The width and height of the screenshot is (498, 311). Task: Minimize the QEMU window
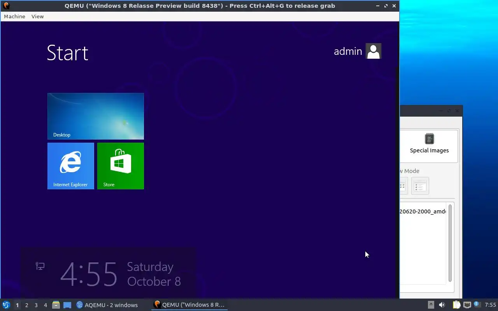[378, 6]
